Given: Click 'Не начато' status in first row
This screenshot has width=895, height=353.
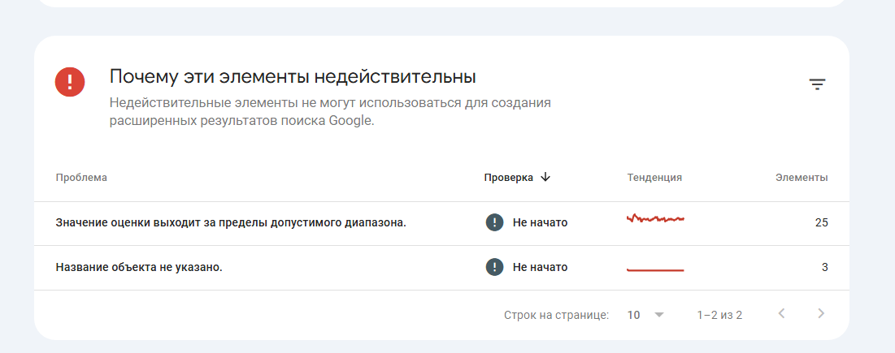Looking at the screenshot, I should pyautogui.click(x=540, y=222).
